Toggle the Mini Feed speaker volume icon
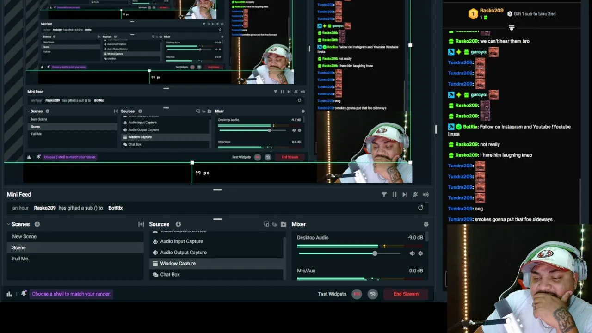The image size is (592, 333). pos(425,195)
